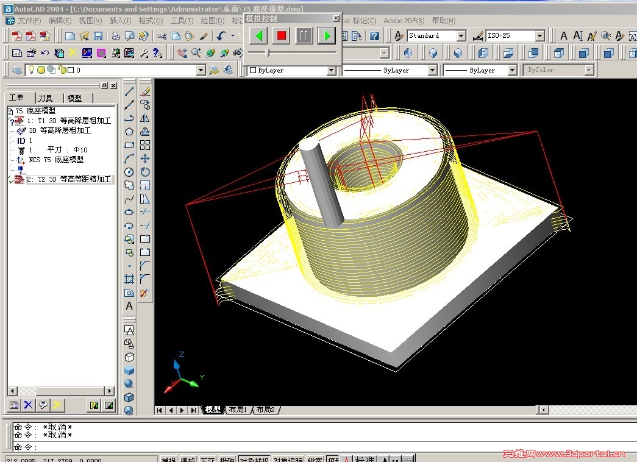
Task: Open the ISO-25 dimension style dropdown
Action: [539, 36]
